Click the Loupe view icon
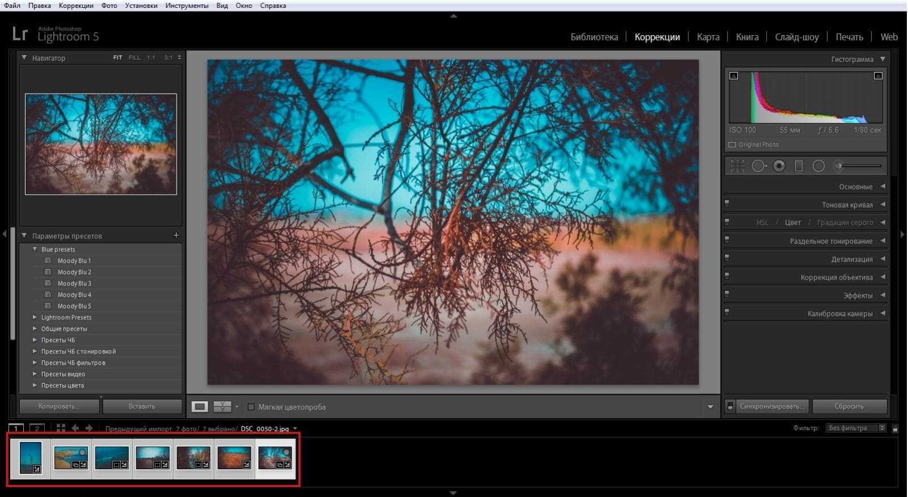 point(200,407)
